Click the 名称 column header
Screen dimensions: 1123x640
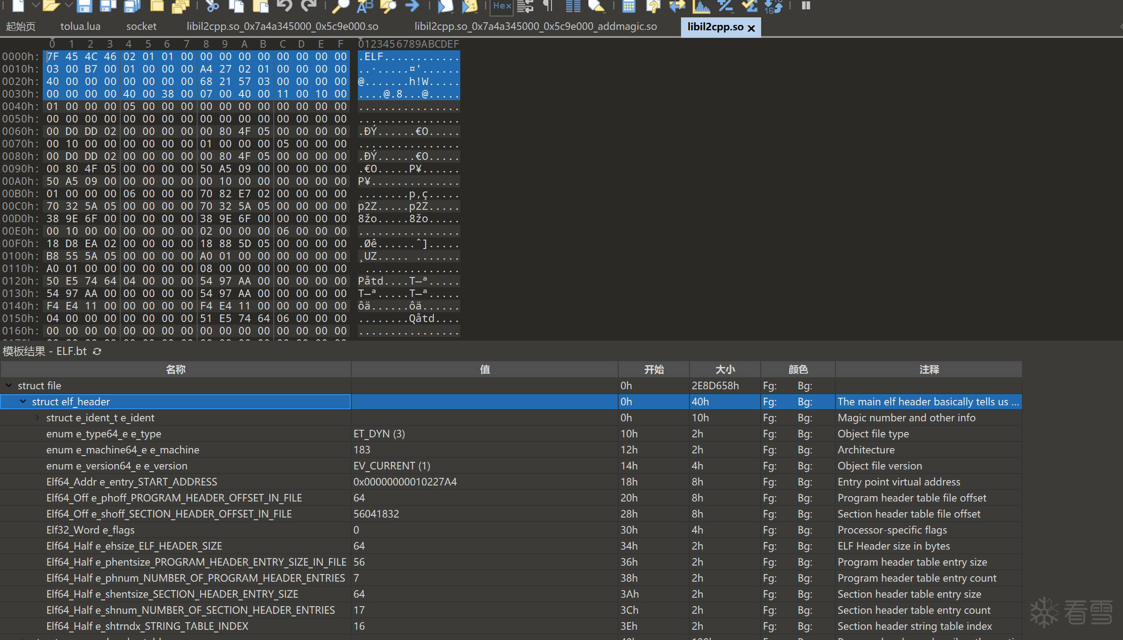coord(175,369)
